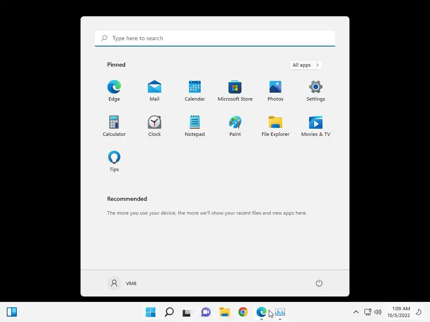Open Microsoft Store from Start menu

click(x=235, y=91)
